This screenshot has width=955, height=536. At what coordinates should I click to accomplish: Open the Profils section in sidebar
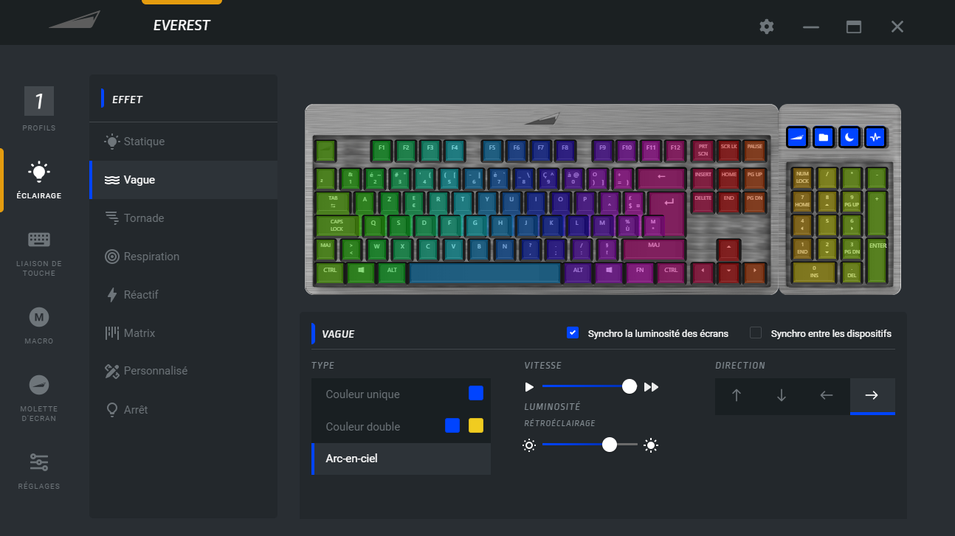click(x=39, y=108)
